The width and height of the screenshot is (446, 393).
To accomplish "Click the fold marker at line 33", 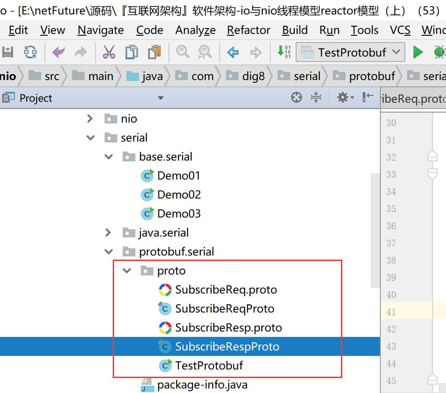I will (x=432, y=174).
